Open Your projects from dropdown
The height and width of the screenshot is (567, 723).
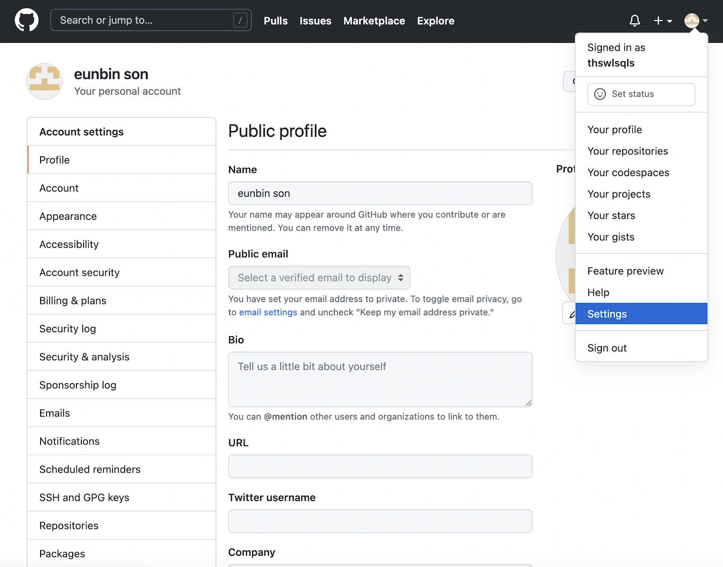[641, 194]
